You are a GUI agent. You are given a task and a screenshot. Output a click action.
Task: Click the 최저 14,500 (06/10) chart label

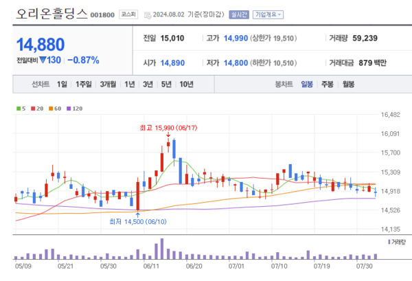tap(138, 222)
